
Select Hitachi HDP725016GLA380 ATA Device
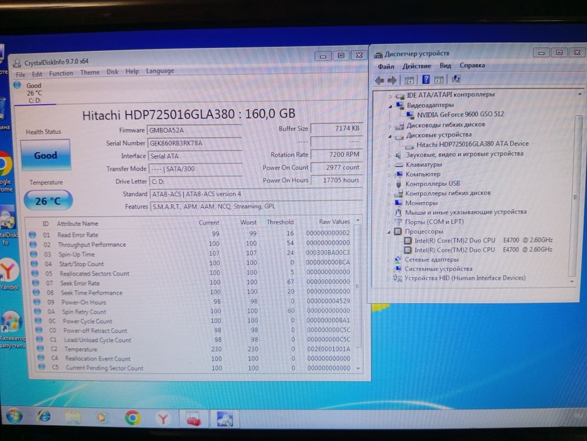(x=472, y=144)
